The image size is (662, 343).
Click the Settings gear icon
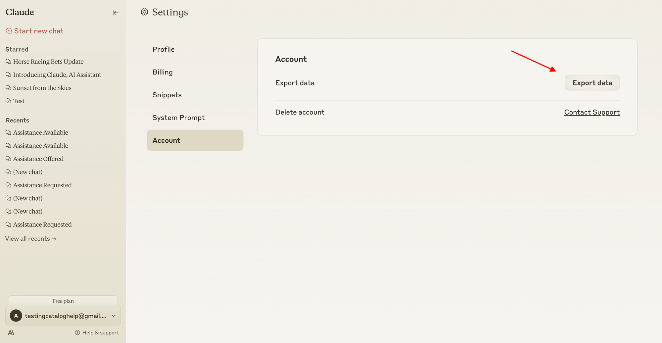pyautogui.click(x=144, y=12)
